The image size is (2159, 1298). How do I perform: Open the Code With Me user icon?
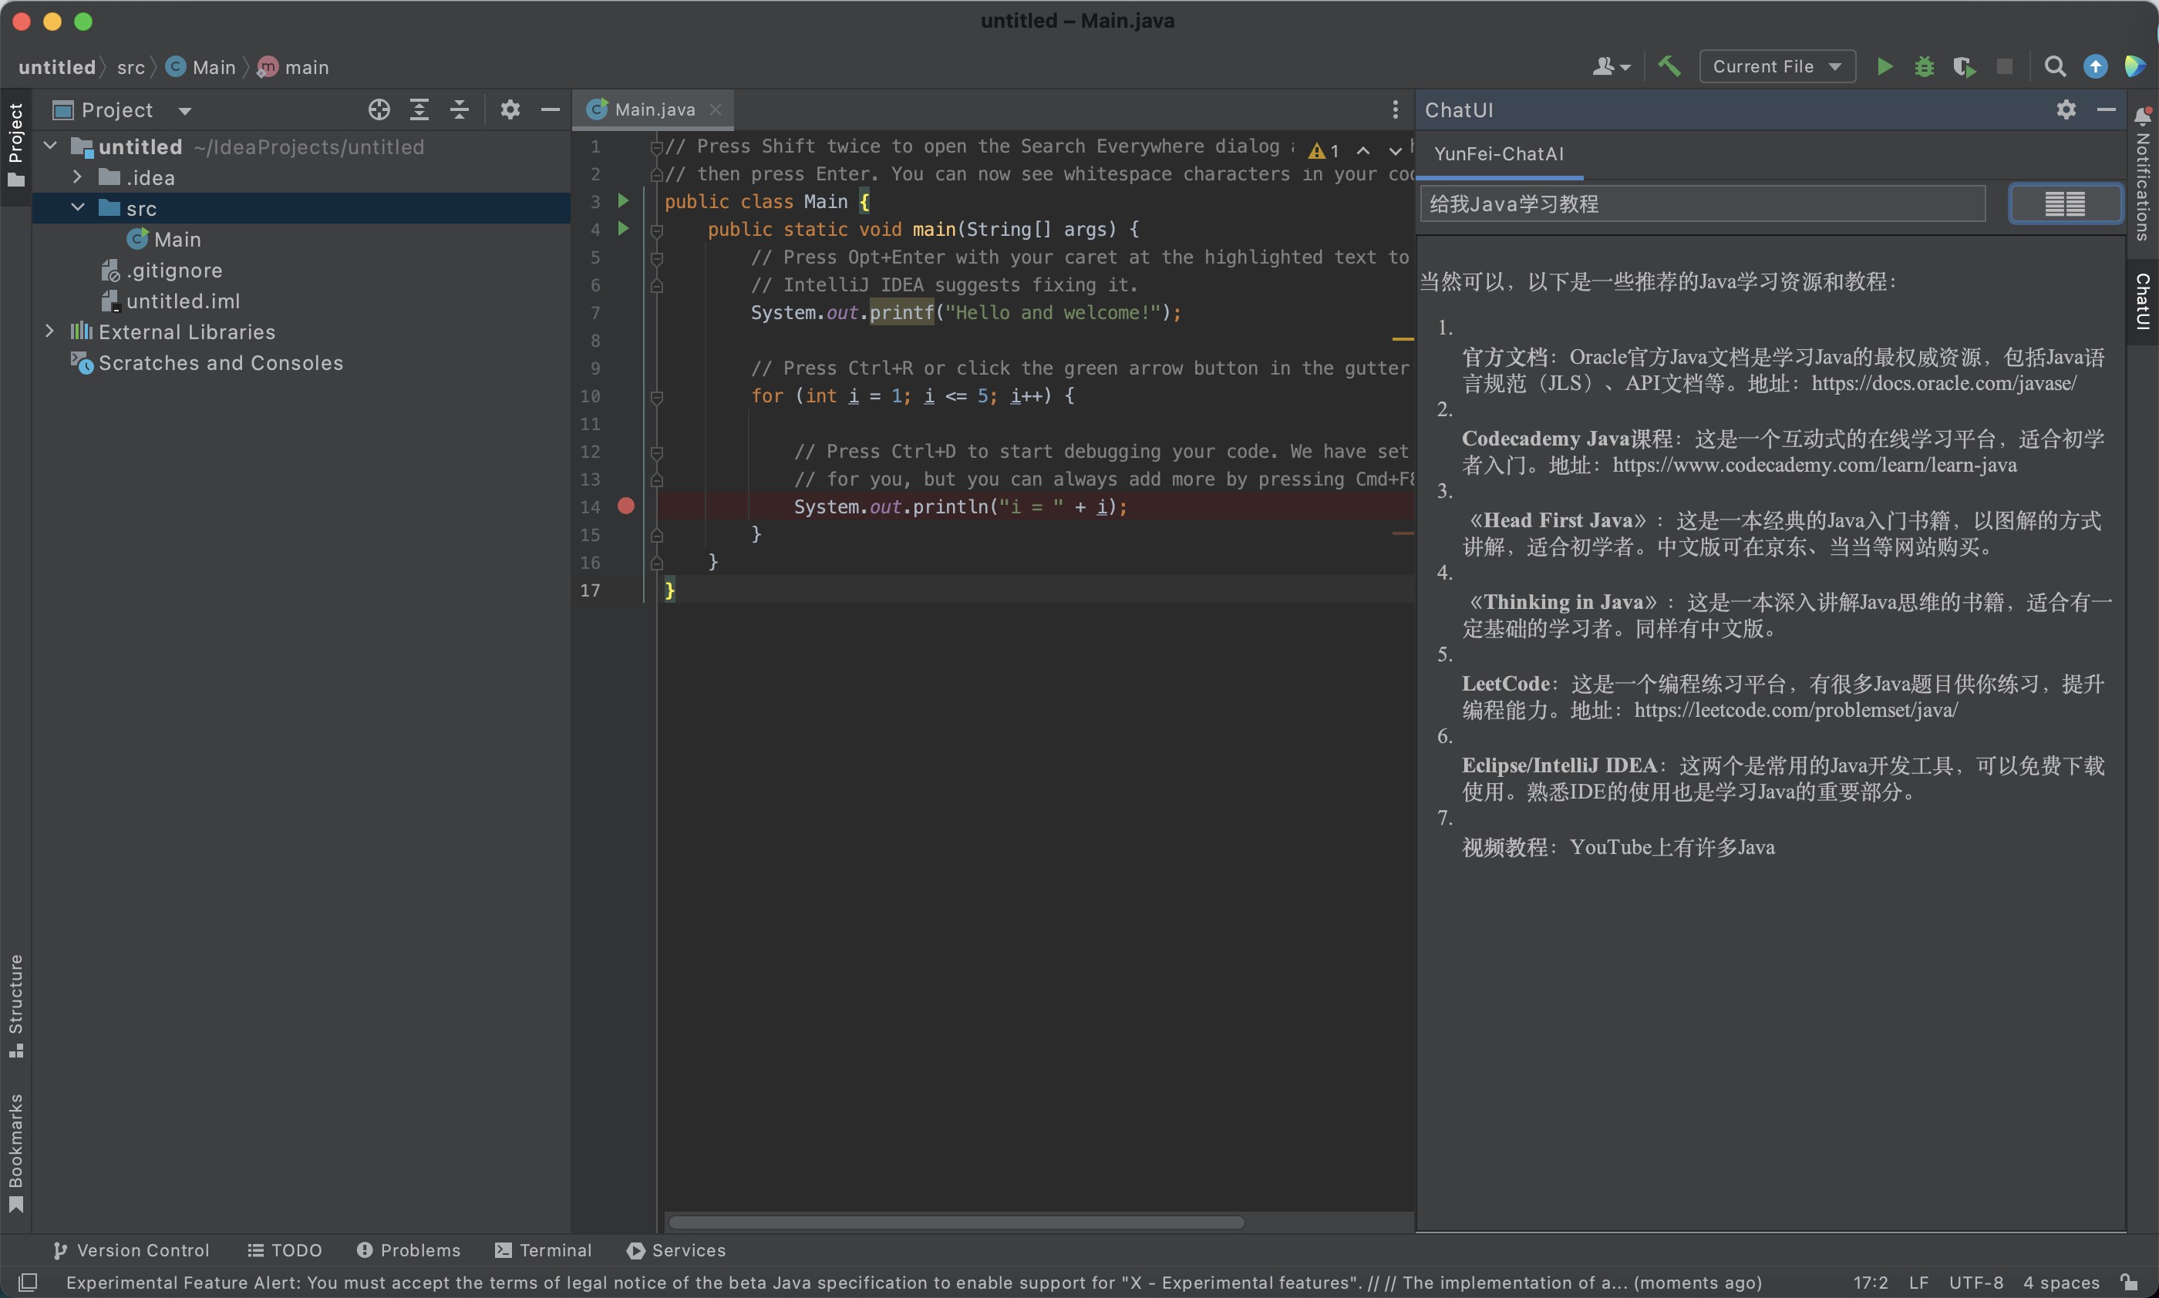tap(1611, 66)
